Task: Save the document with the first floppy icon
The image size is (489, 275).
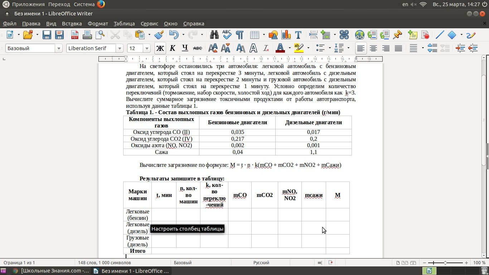Action: click(47, 35)
